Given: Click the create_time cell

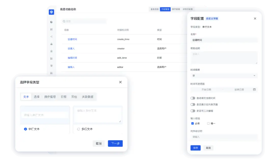Looking at the screenshot, I should 123,39.
